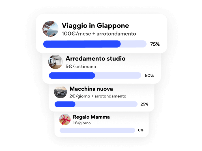Viewport: 202px width, 151px height.
Task: Click the gift box goal thumbnail
Action: [65, 119]
